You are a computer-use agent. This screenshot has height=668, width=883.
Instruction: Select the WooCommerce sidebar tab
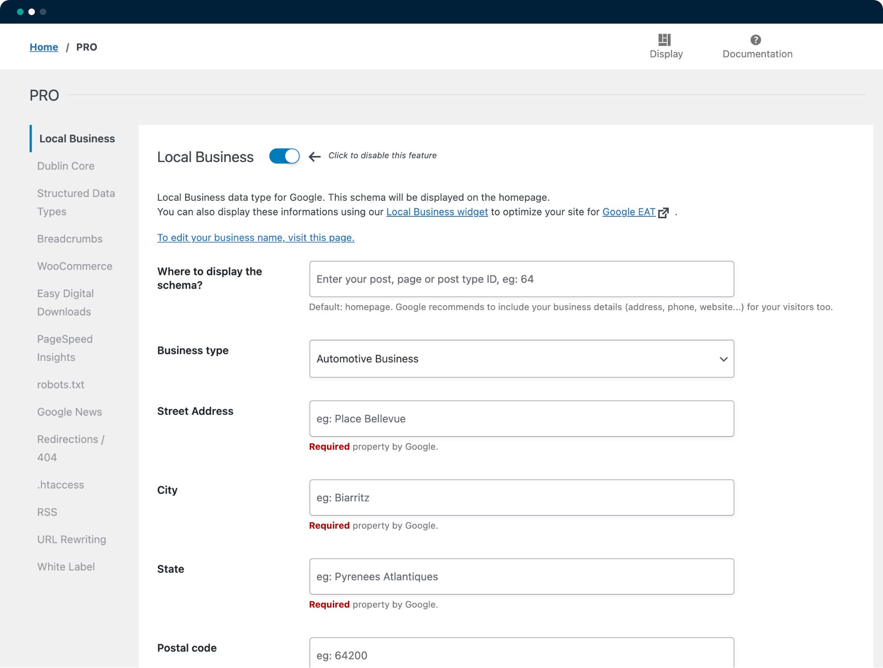[75, 266]
